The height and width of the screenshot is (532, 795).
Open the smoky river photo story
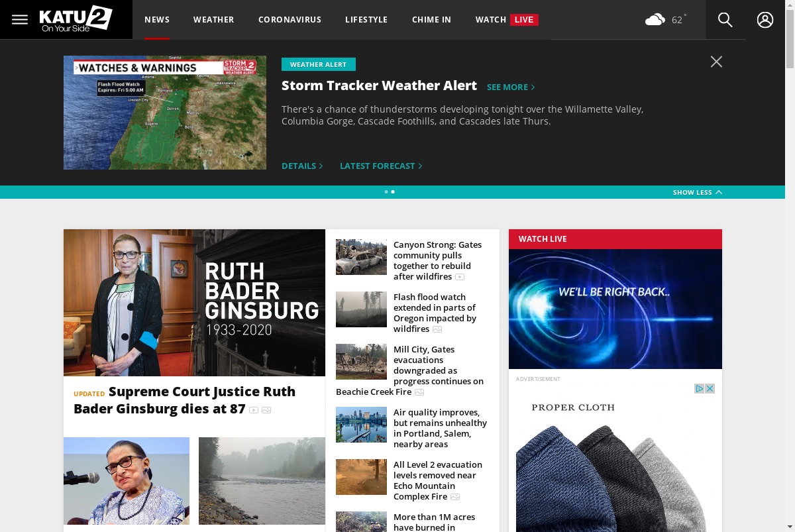click(262, 481)
